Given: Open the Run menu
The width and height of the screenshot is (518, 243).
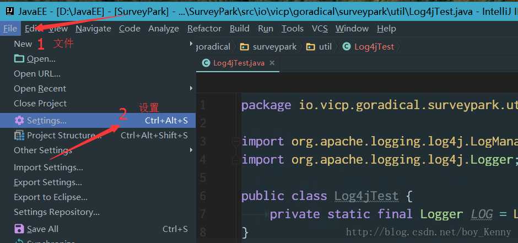Looking at the screenshot, I should 266,29.
